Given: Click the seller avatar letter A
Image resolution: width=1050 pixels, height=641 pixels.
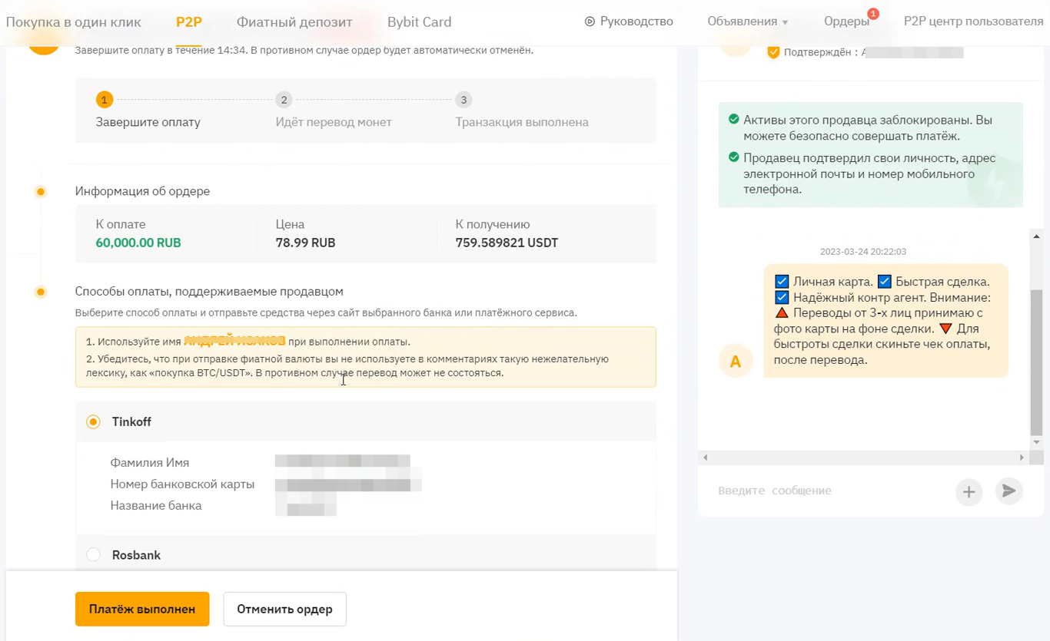Looking at the screenshot, I should point(736,362).
